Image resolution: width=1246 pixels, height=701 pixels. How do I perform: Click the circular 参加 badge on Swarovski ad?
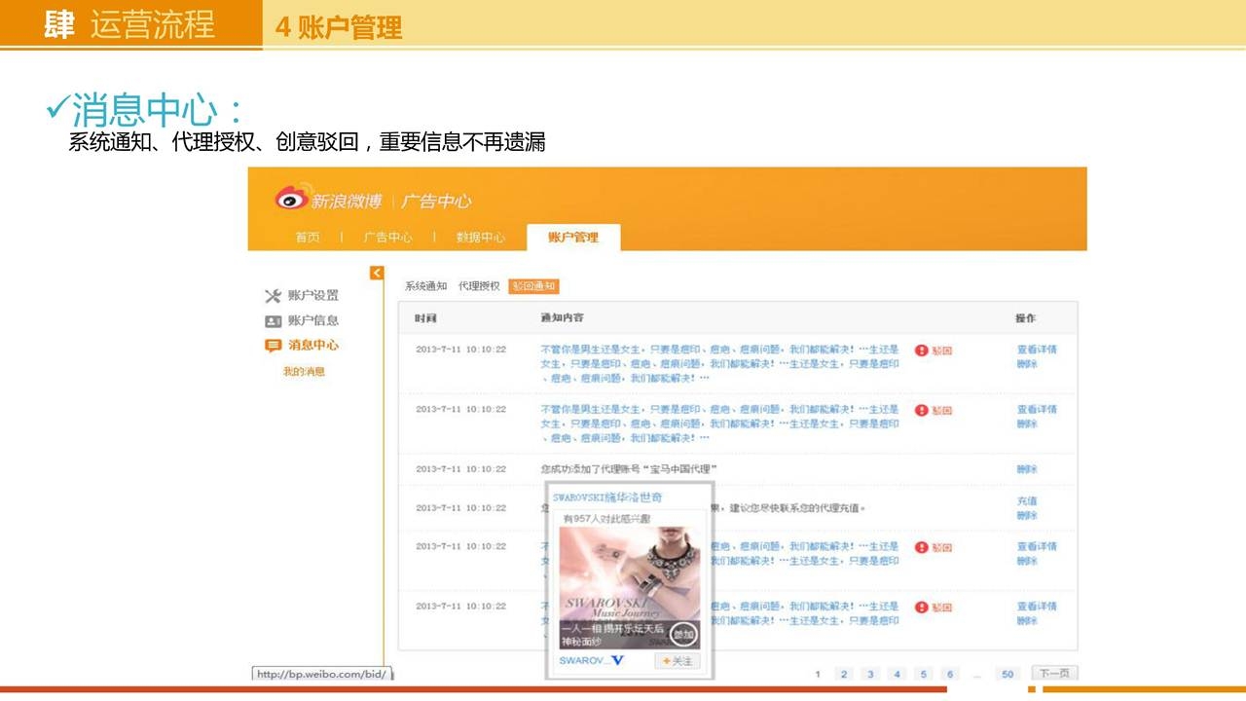pos(684,634)
